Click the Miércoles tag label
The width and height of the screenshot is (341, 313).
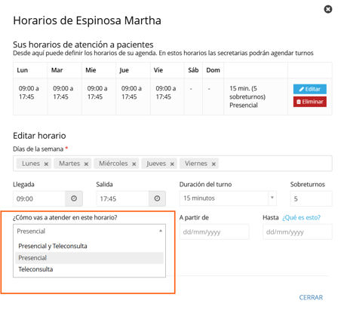tap(113, 164)
